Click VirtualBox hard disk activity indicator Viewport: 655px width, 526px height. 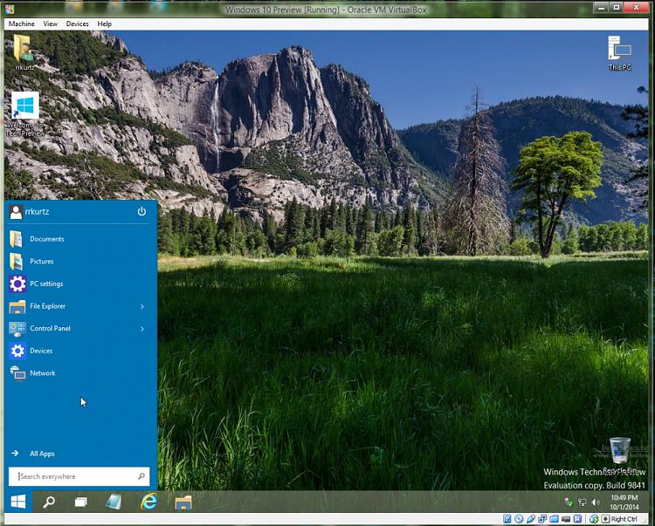pyautogui.click(x=507, y=519)
